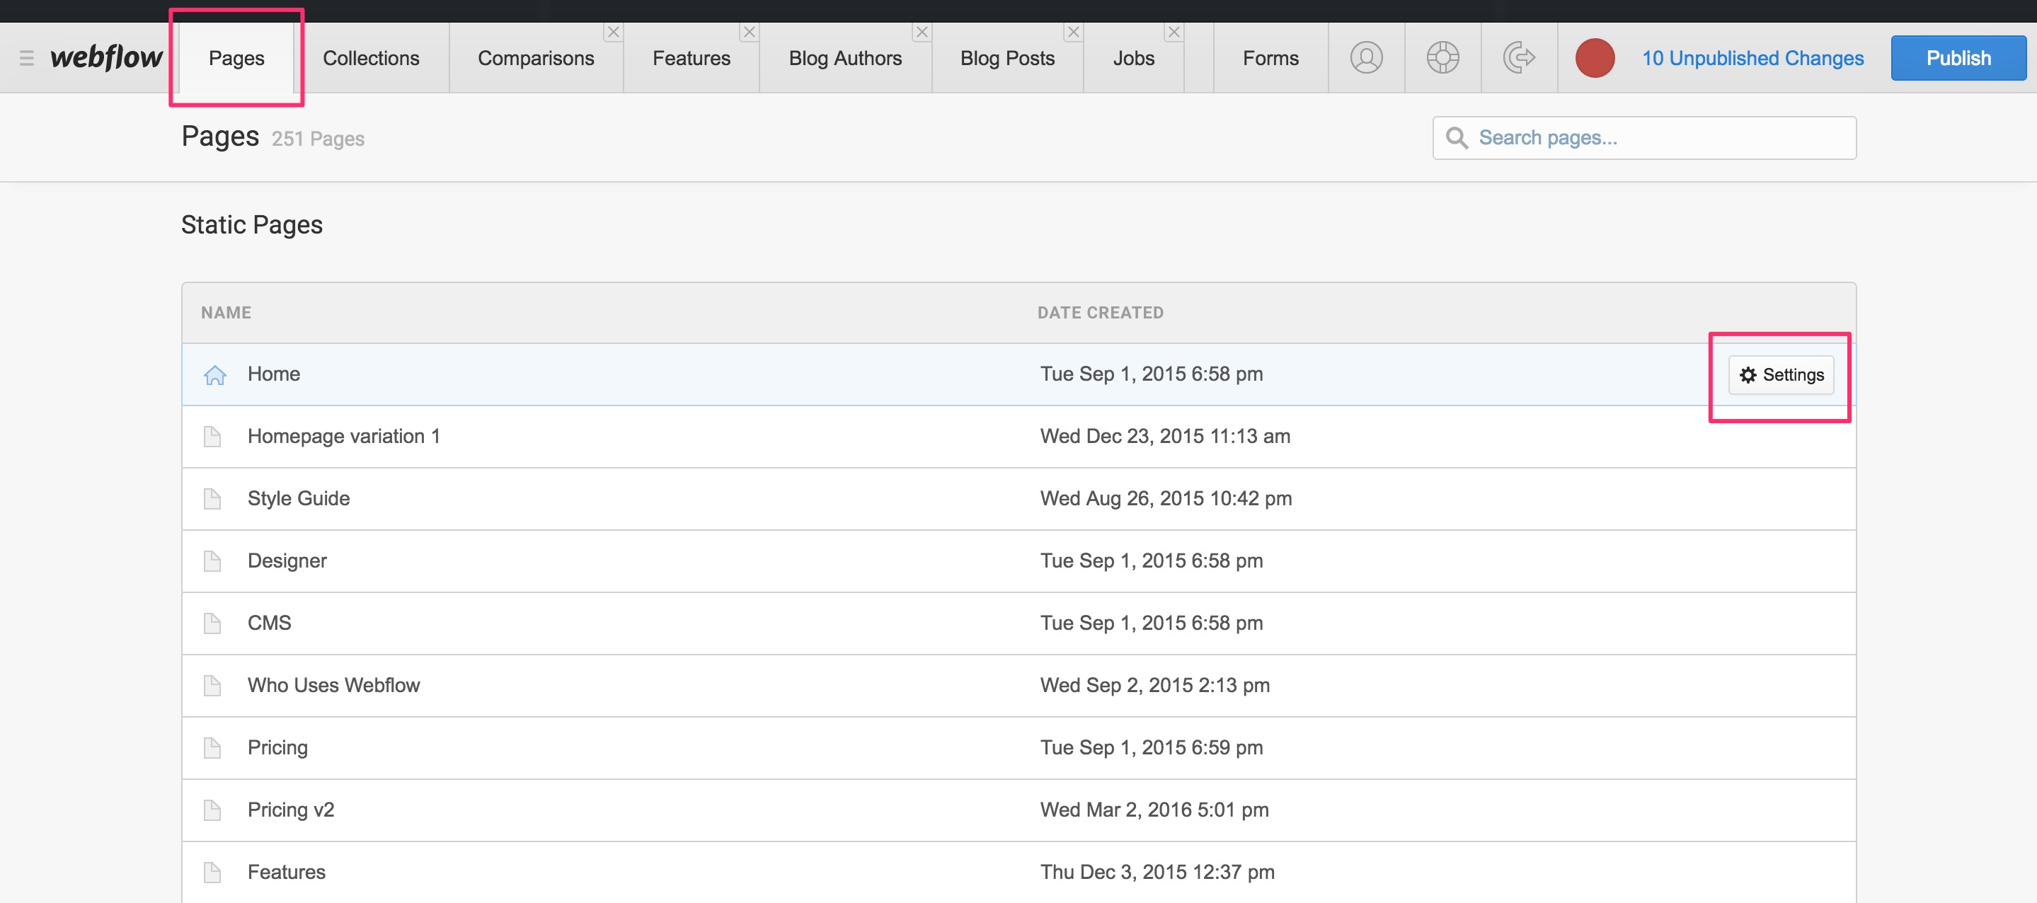This screenshot has width=2037, height=903.
Task: Open the Style Guide page
Action: pos(1018,499)
